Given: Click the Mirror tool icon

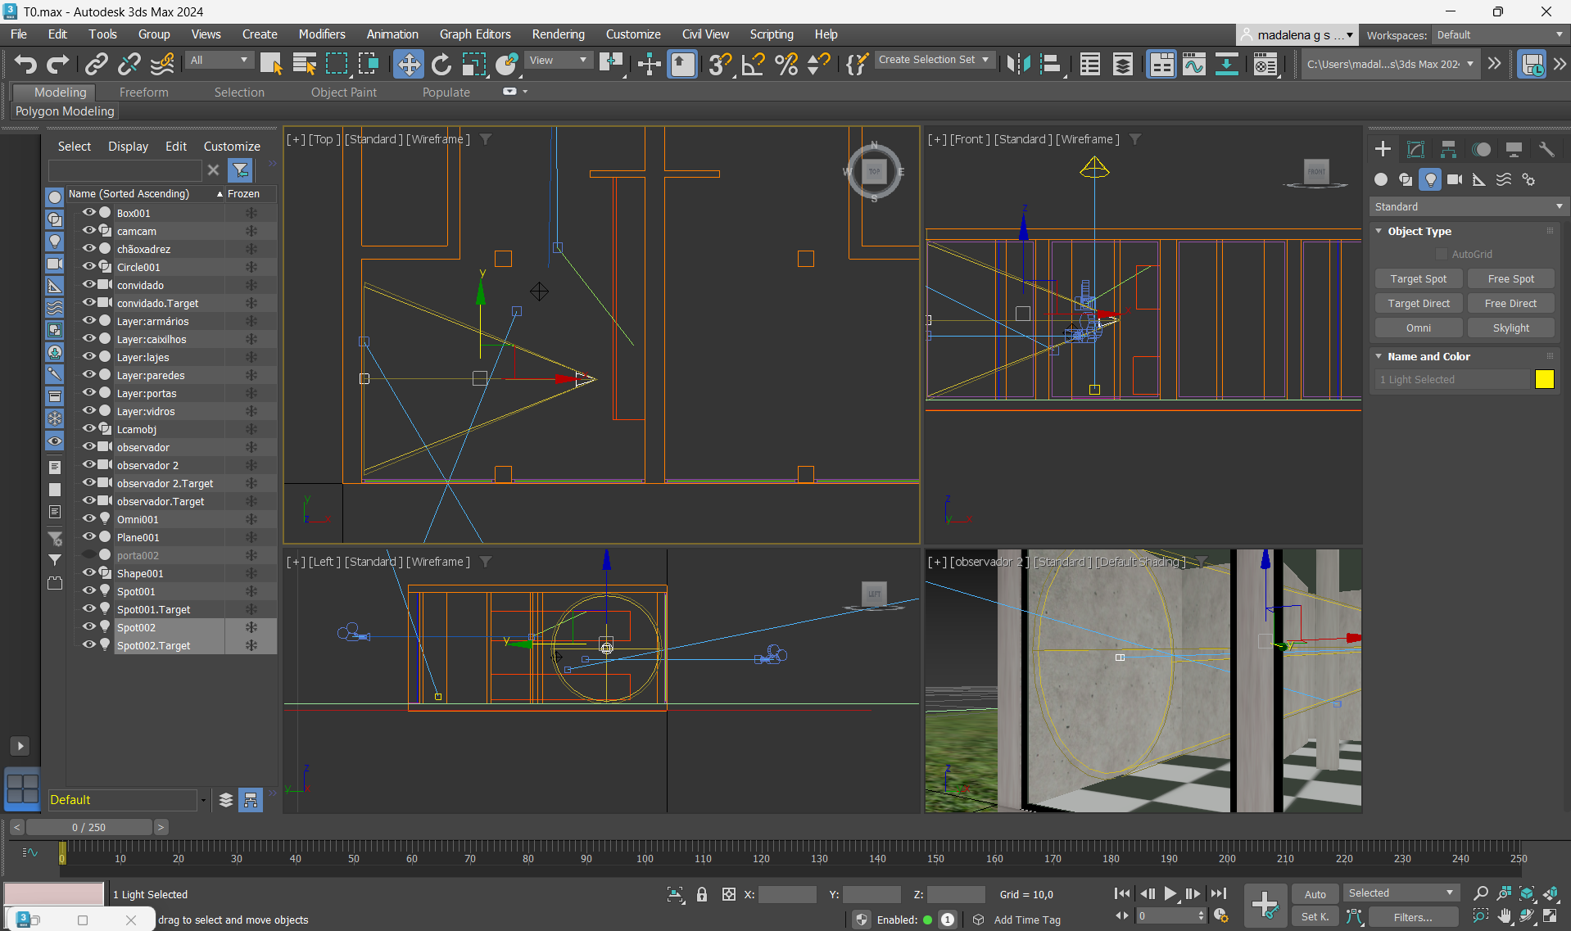Looking at the screenshot, I should [x=1018, y=64].
